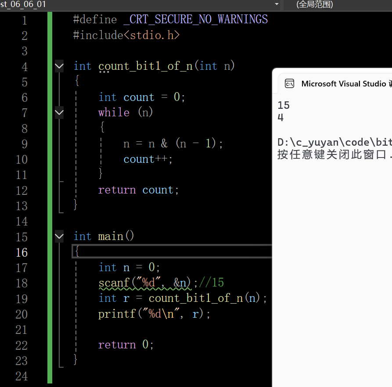
Task: Click the D:\c_yuyan\code path in console
Action: tap(335, 143)
